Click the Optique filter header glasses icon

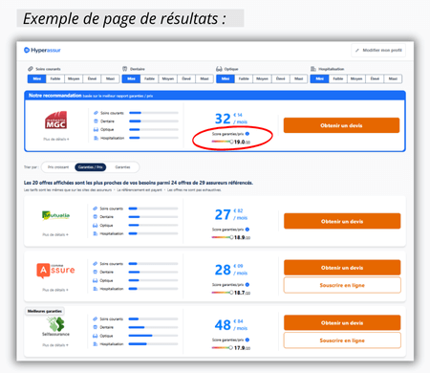coord(219,69)
